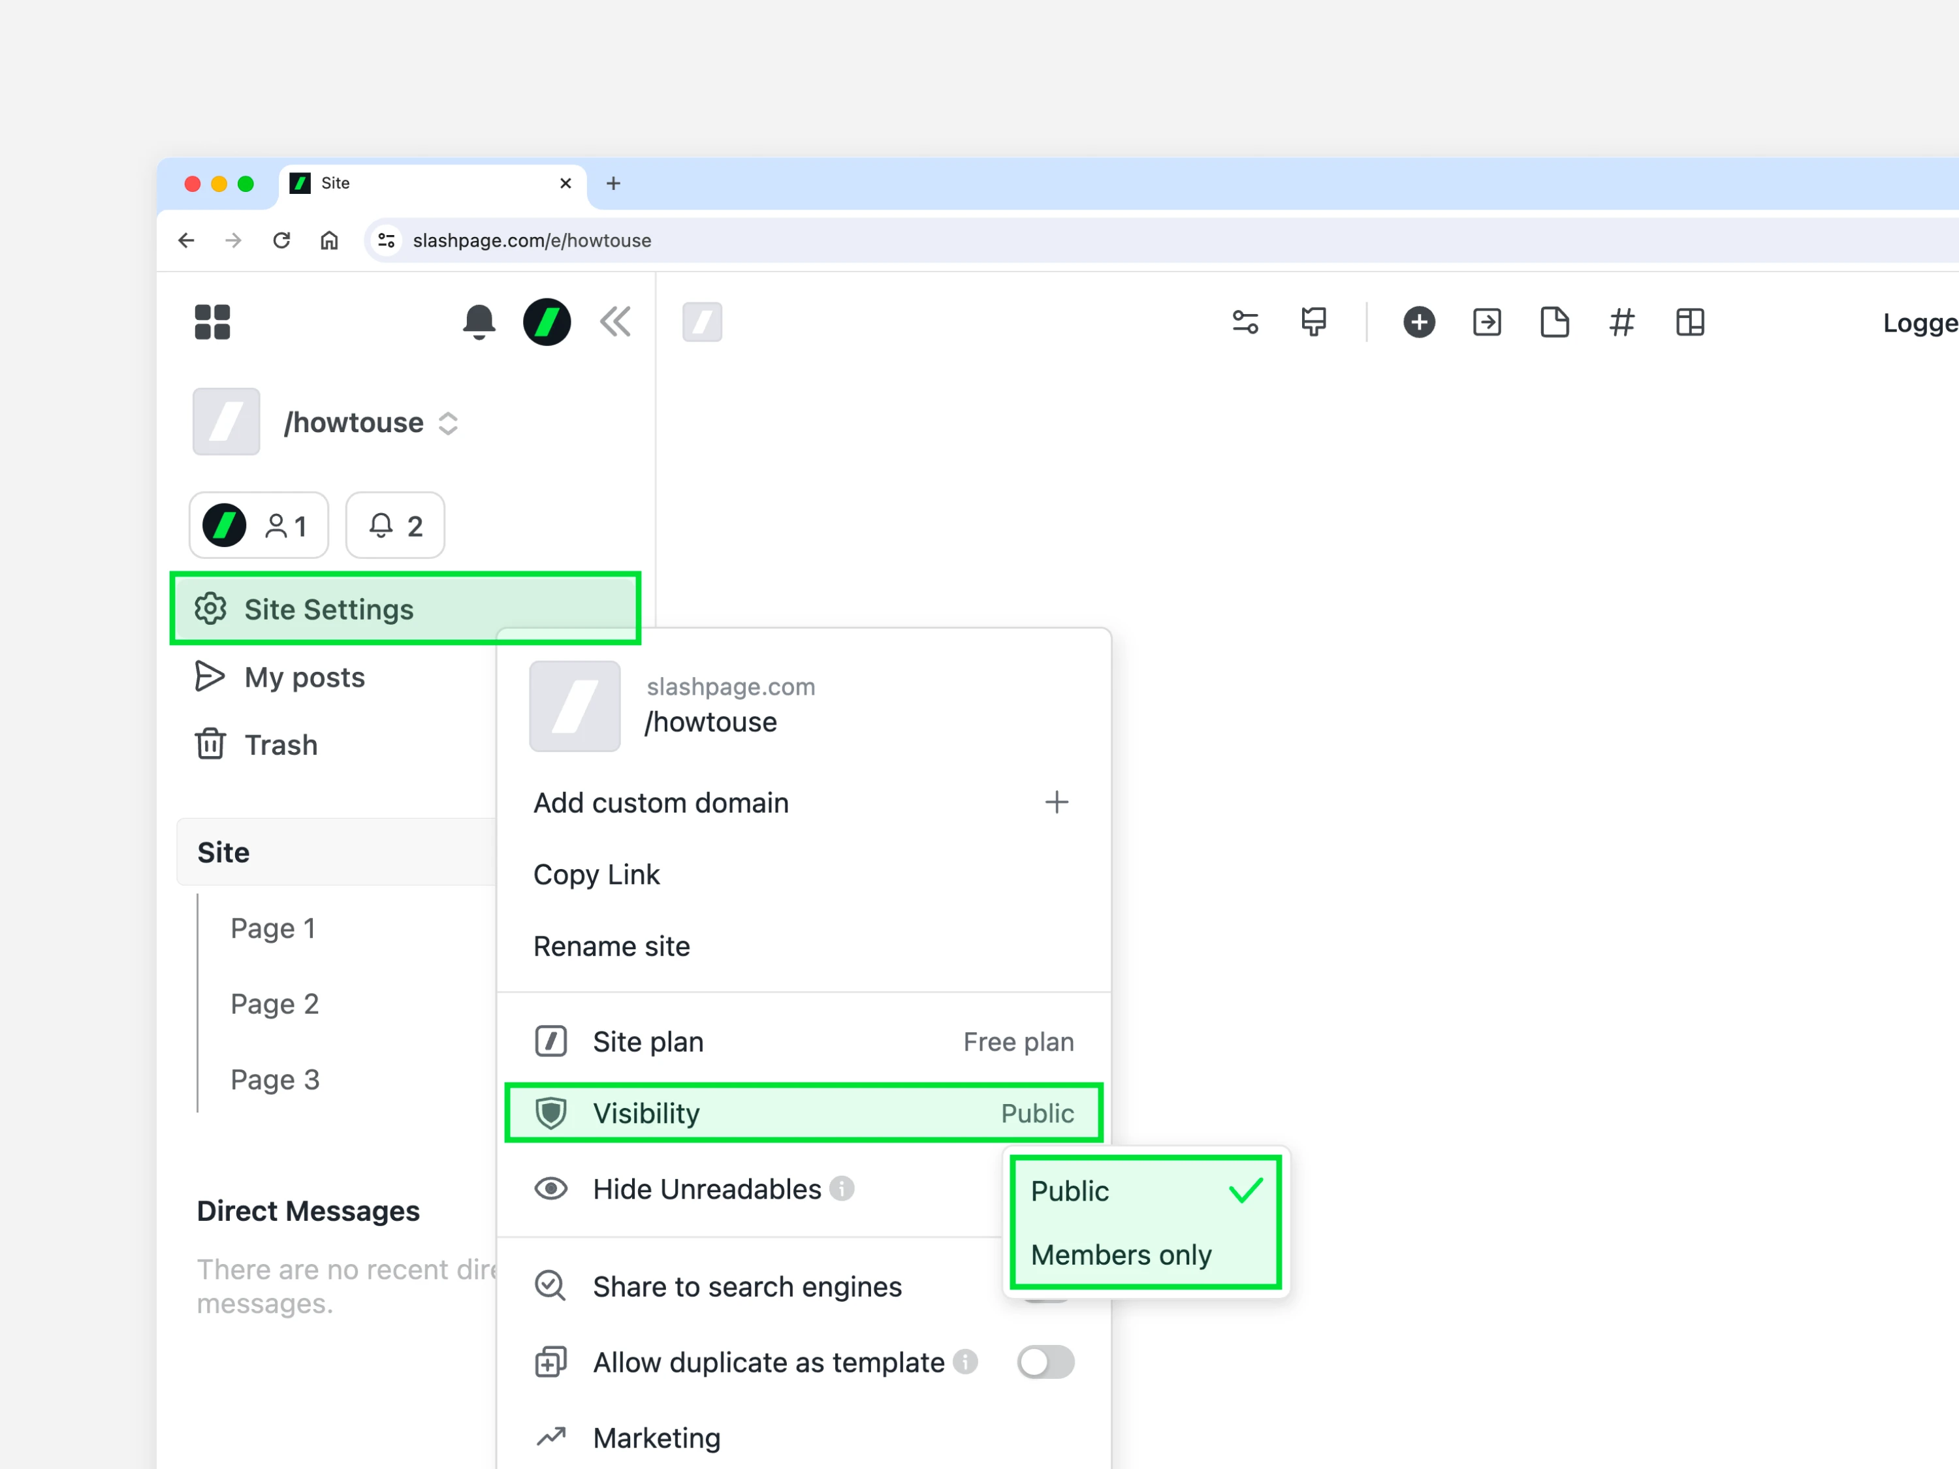
Task: Open the members count chip showing 1
Action: click(x=259, y=526)
